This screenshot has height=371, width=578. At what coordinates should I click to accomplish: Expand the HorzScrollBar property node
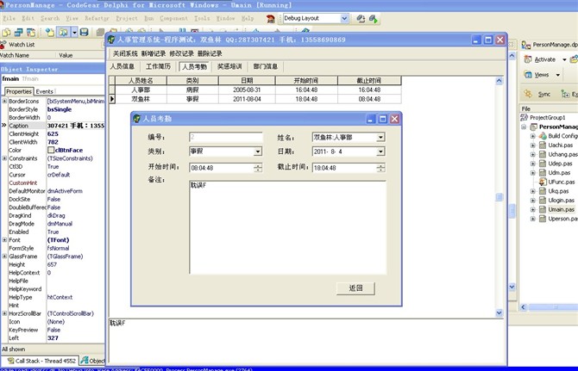coord(4,313)
